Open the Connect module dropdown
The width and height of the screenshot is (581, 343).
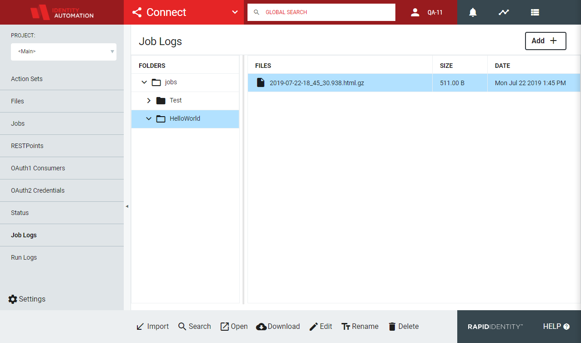[235, 12]
